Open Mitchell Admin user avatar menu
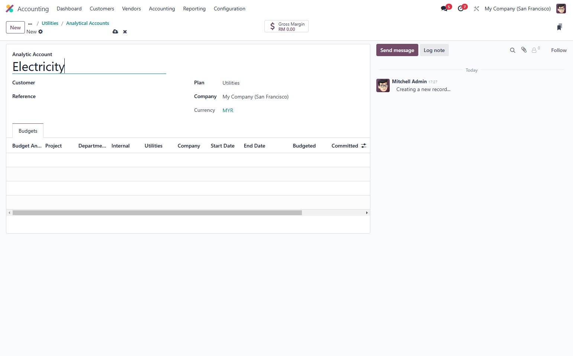Image resolution: width=573 pixels, height=356 pixels. tap(561, 9)
